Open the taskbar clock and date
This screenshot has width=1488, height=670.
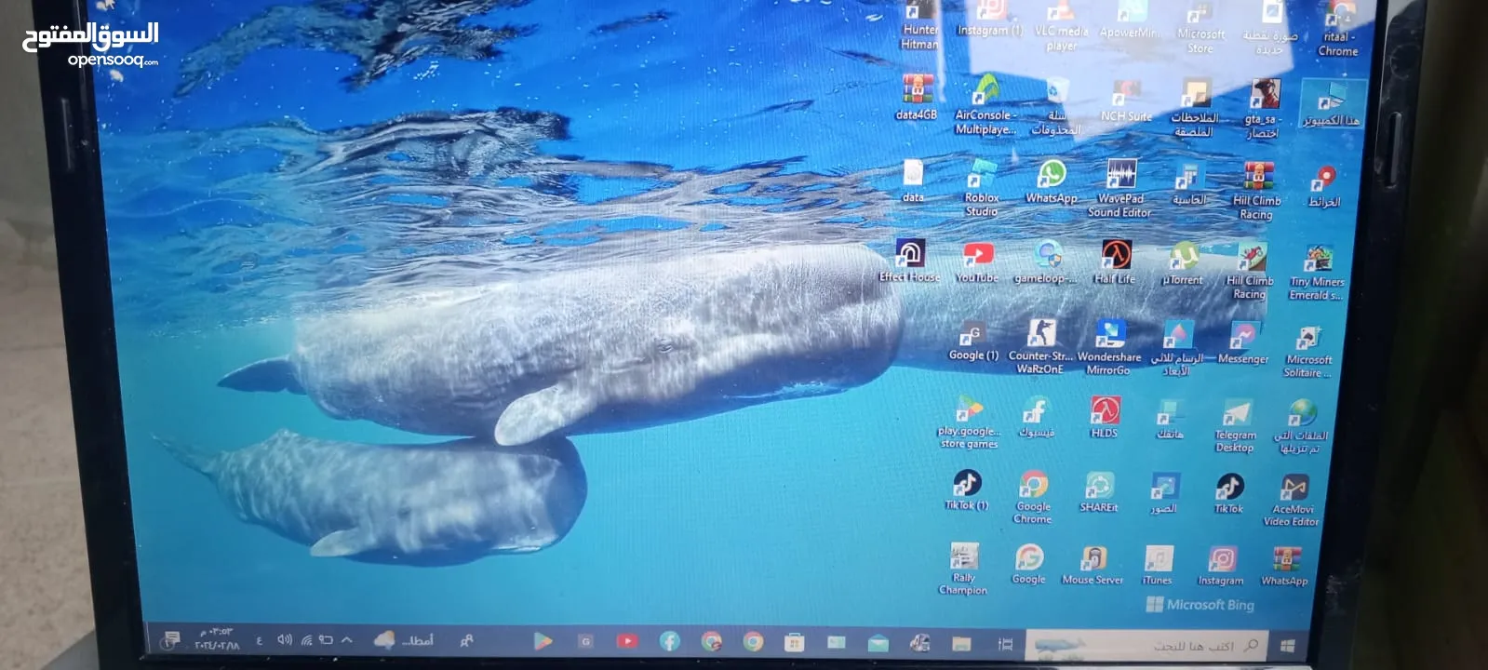coord(217,638)
